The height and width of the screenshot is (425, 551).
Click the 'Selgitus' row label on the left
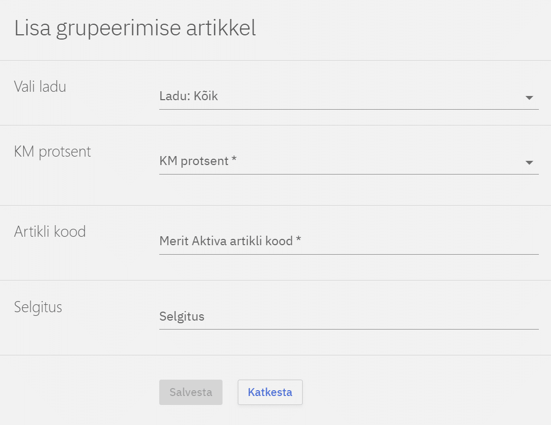[x=38, y=307]
